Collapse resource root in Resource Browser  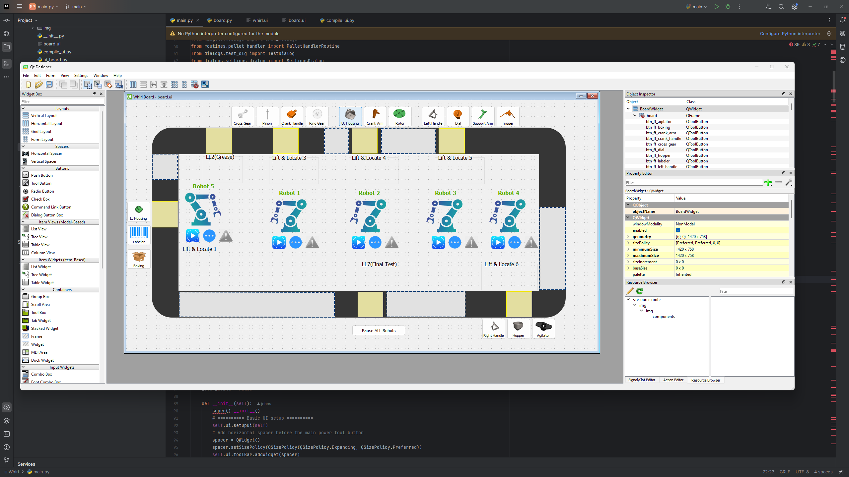click(628, 299)
